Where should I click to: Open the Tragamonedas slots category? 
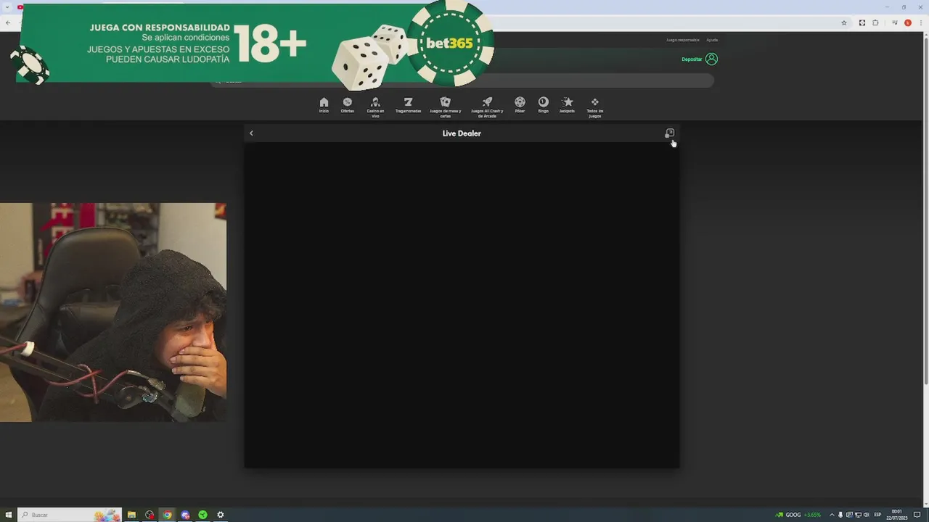(x=408, y=105)
